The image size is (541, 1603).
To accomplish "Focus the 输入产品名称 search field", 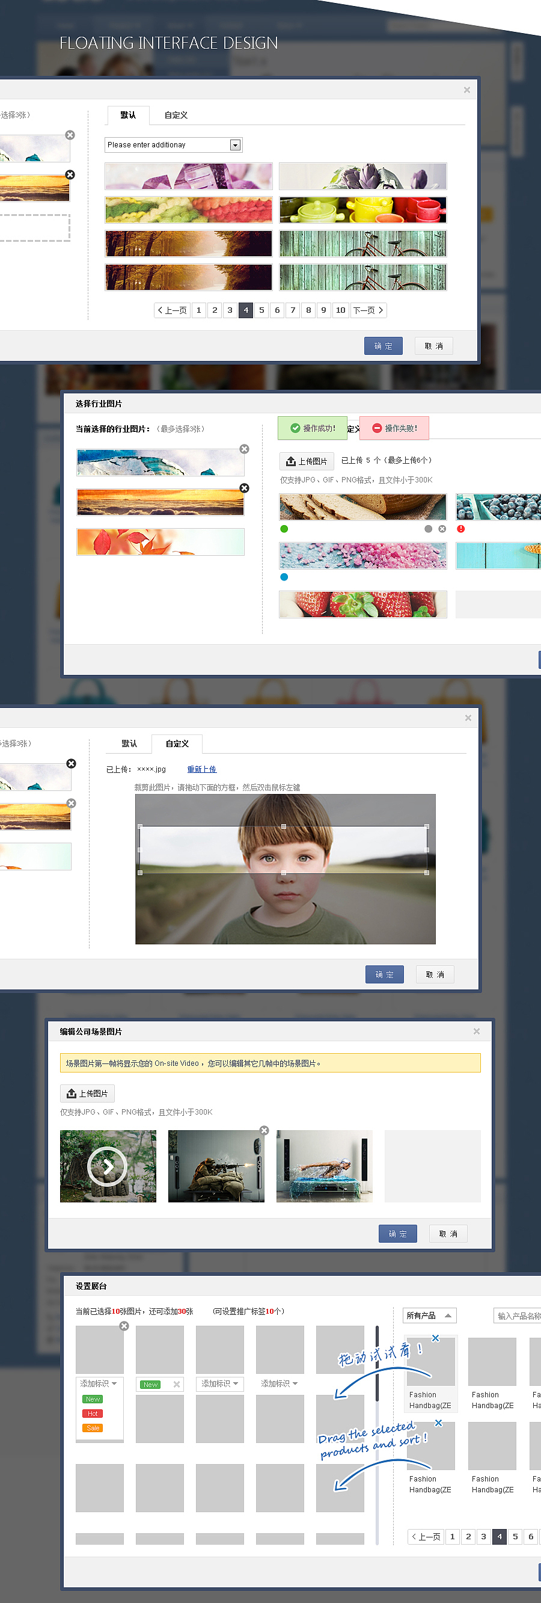I will 518,1315.
